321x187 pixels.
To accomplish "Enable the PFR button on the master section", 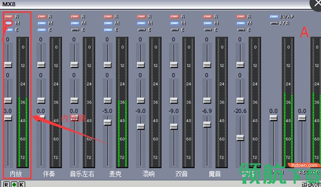I will point(274,23).
